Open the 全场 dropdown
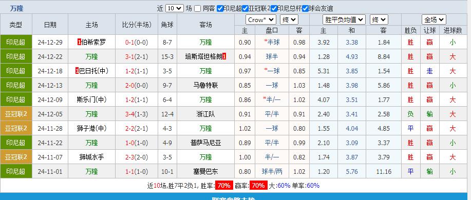The image size is (471, 200). (434, 20)
